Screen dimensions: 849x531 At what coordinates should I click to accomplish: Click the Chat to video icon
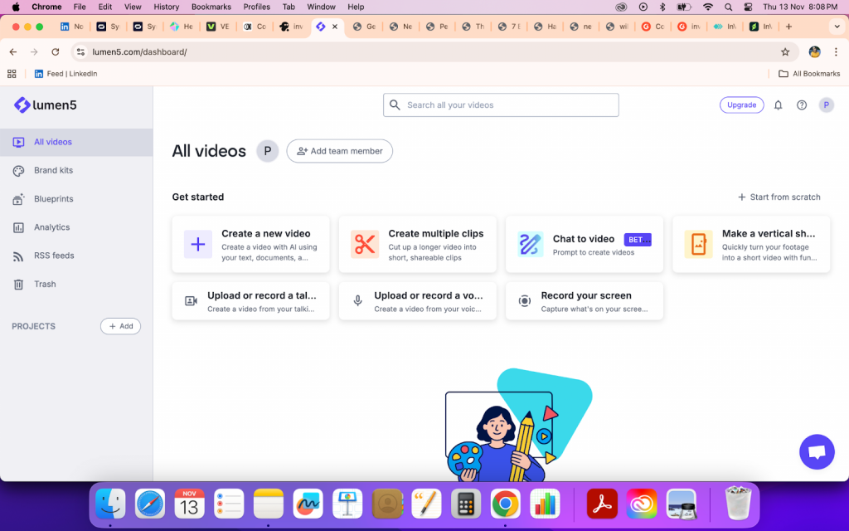[x=531, y=245]
